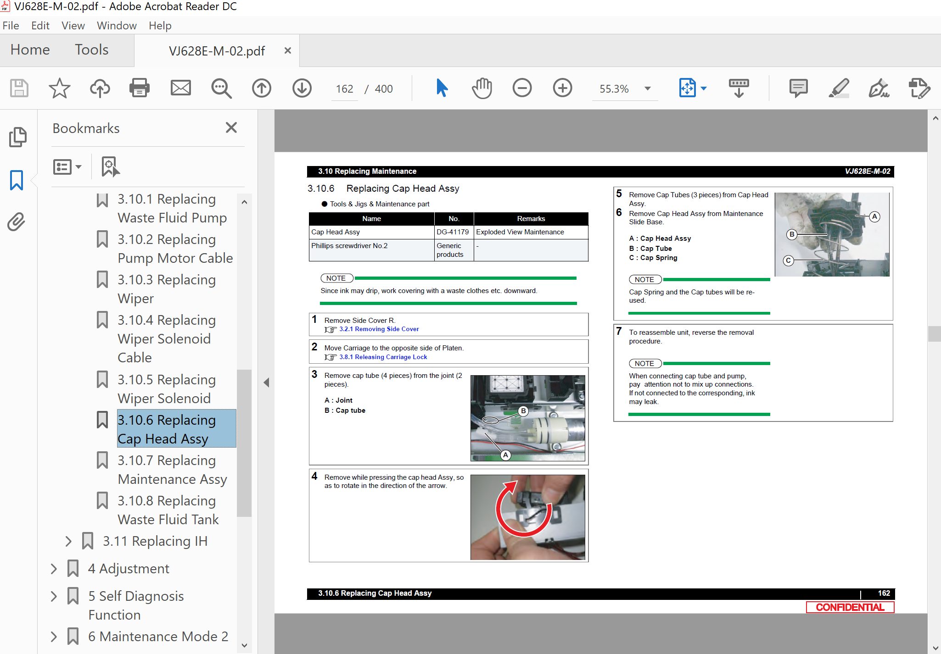Click the Save file icon
This screenshot has width=941, height=654.
pos(19,88)
